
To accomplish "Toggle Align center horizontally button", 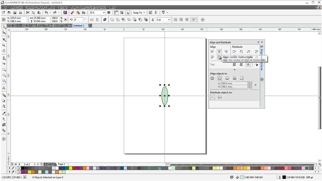I will pos(219,52).
